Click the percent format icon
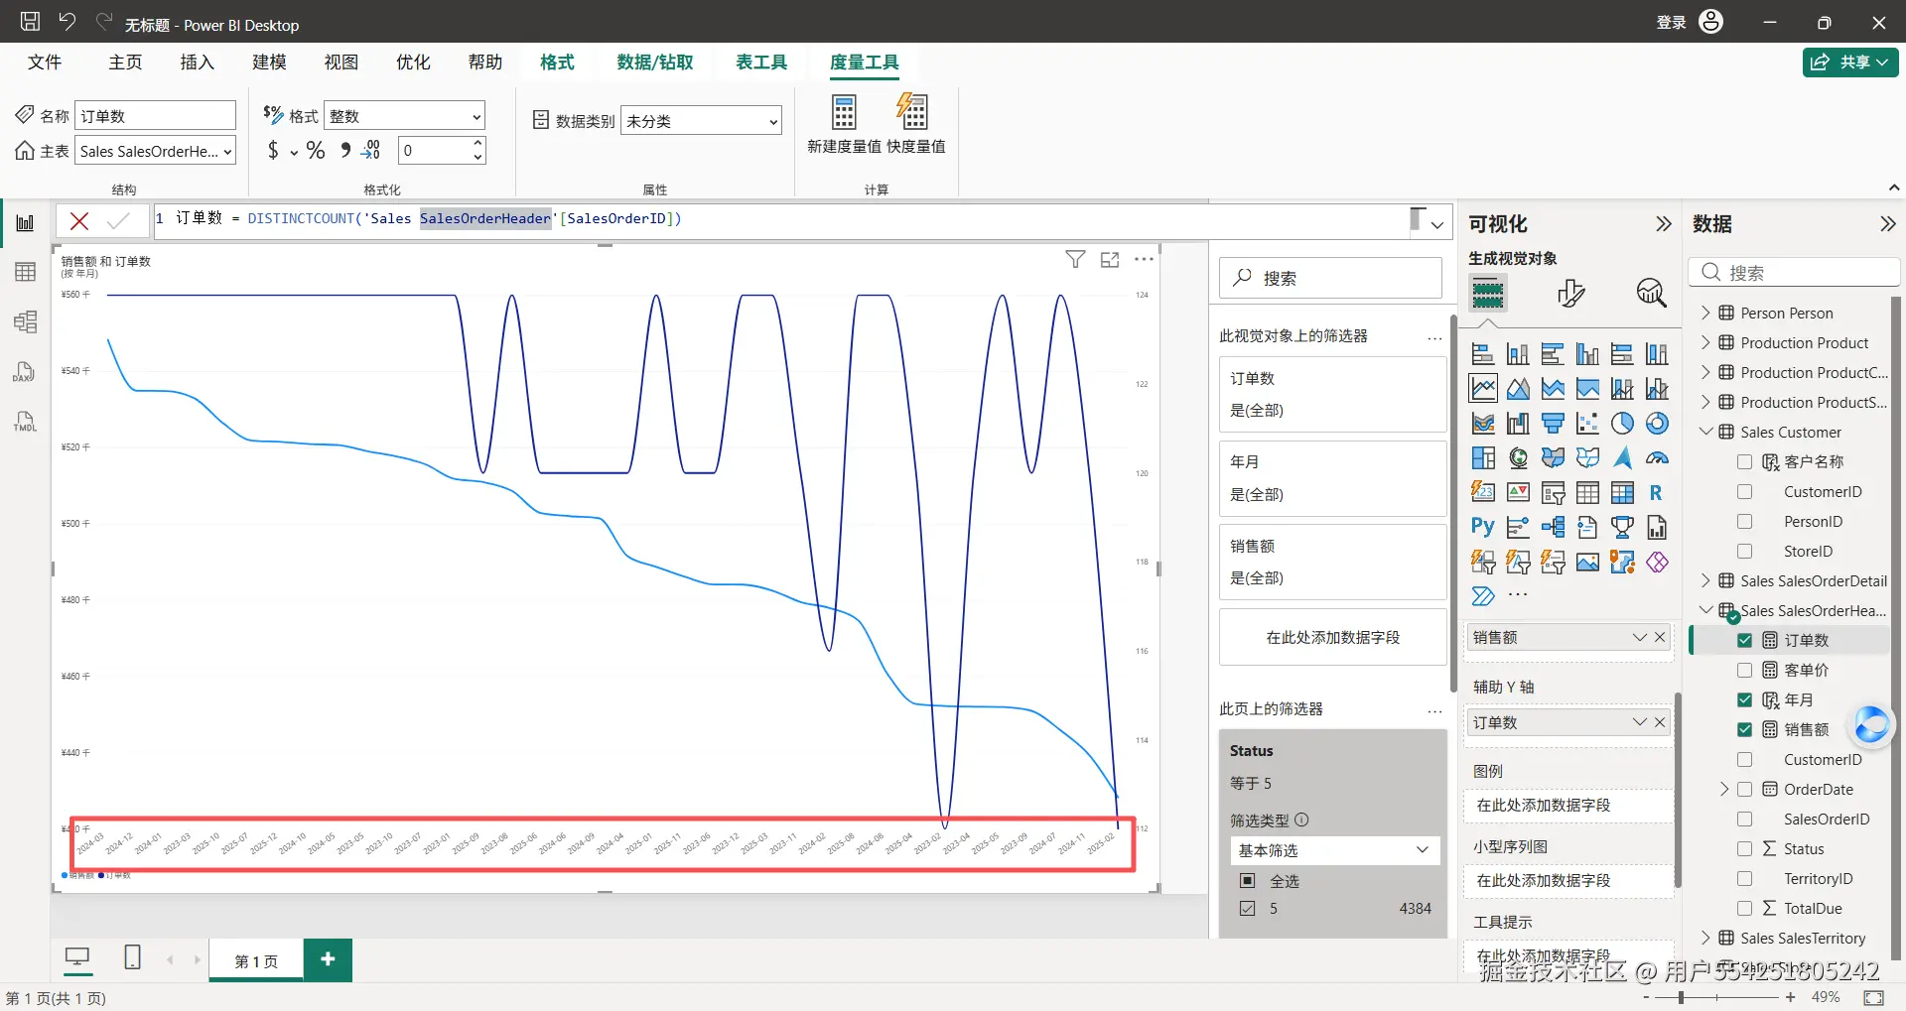 click(x=316, y=150)
